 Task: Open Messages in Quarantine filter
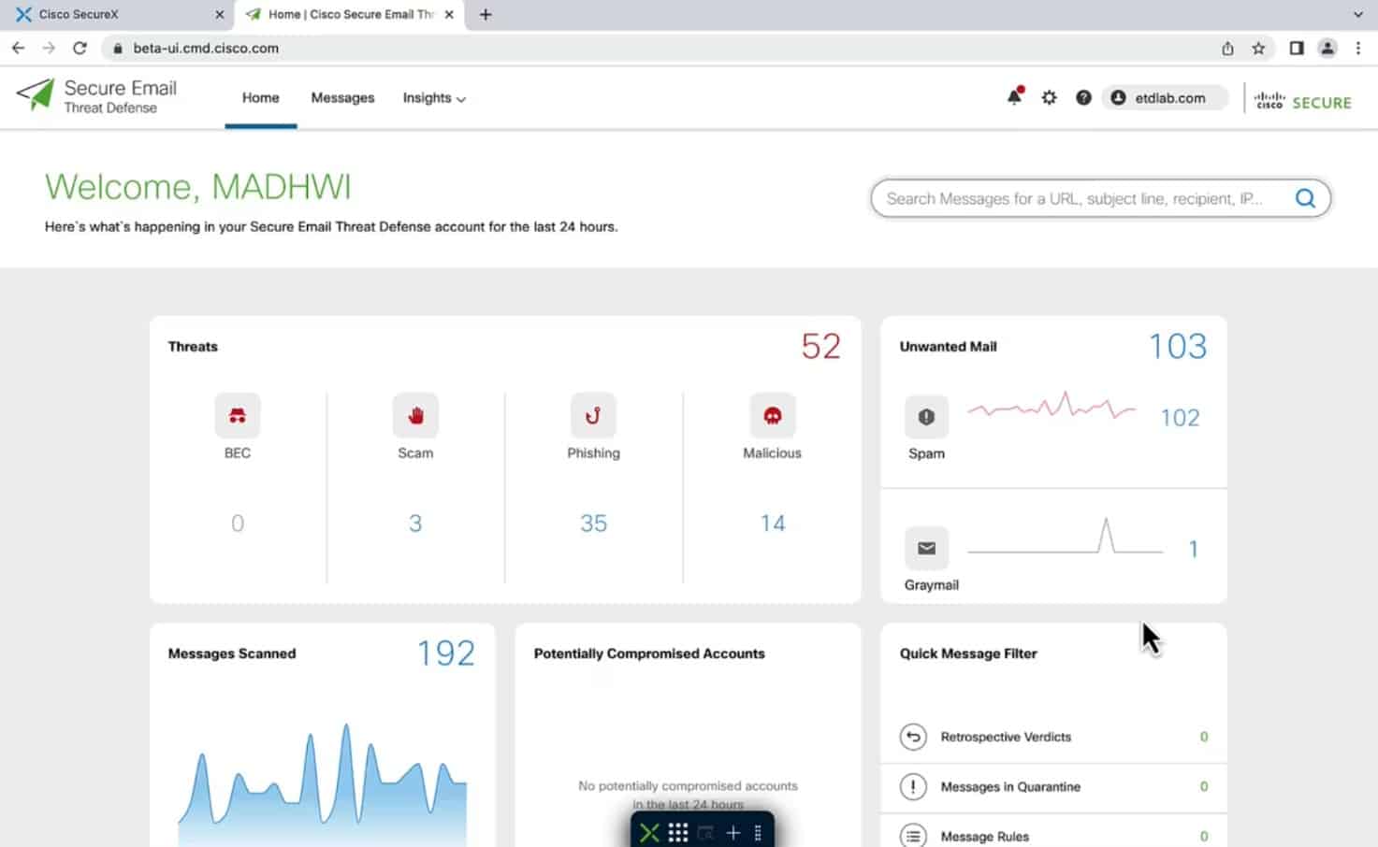1009,786
